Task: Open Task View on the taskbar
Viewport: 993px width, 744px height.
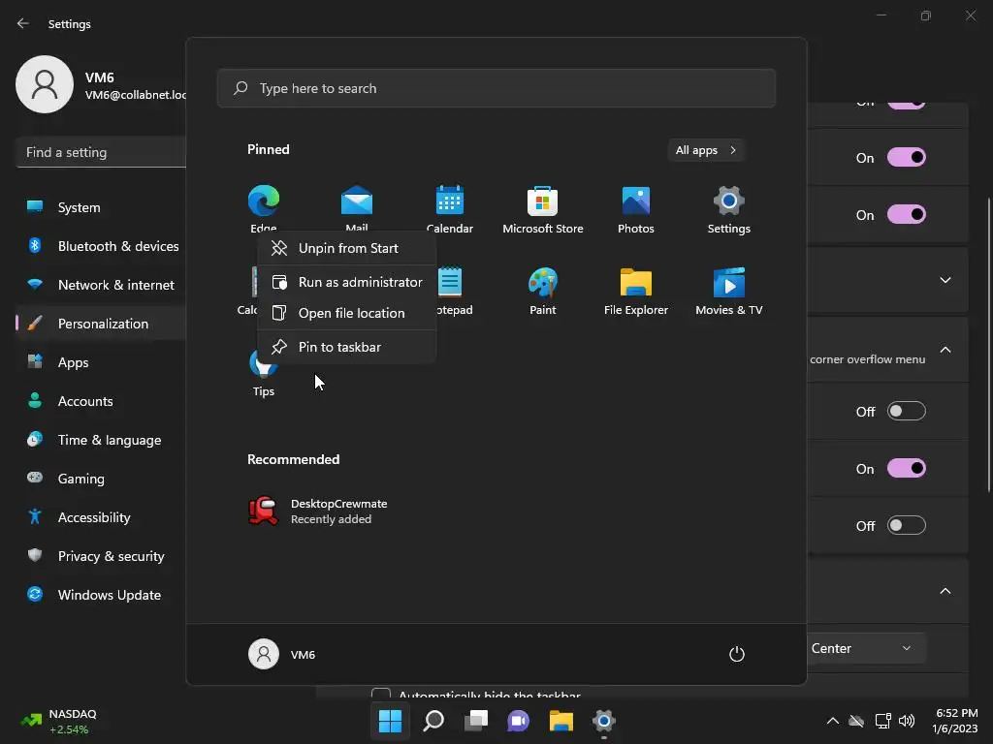Action: (475, 721)
